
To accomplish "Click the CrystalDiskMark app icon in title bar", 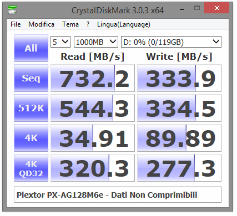I will click(x=12, y=10).
